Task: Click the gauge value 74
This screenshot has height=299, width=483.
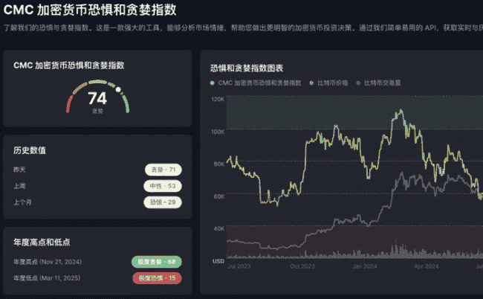Action: [97, 98]
